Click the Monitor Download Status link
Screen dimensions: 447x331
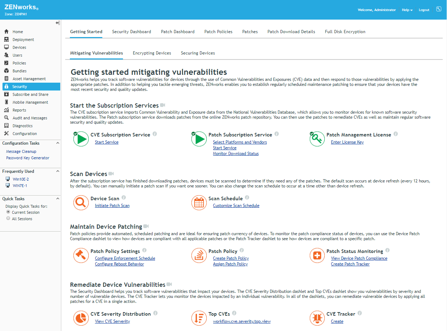click(236, 154)
